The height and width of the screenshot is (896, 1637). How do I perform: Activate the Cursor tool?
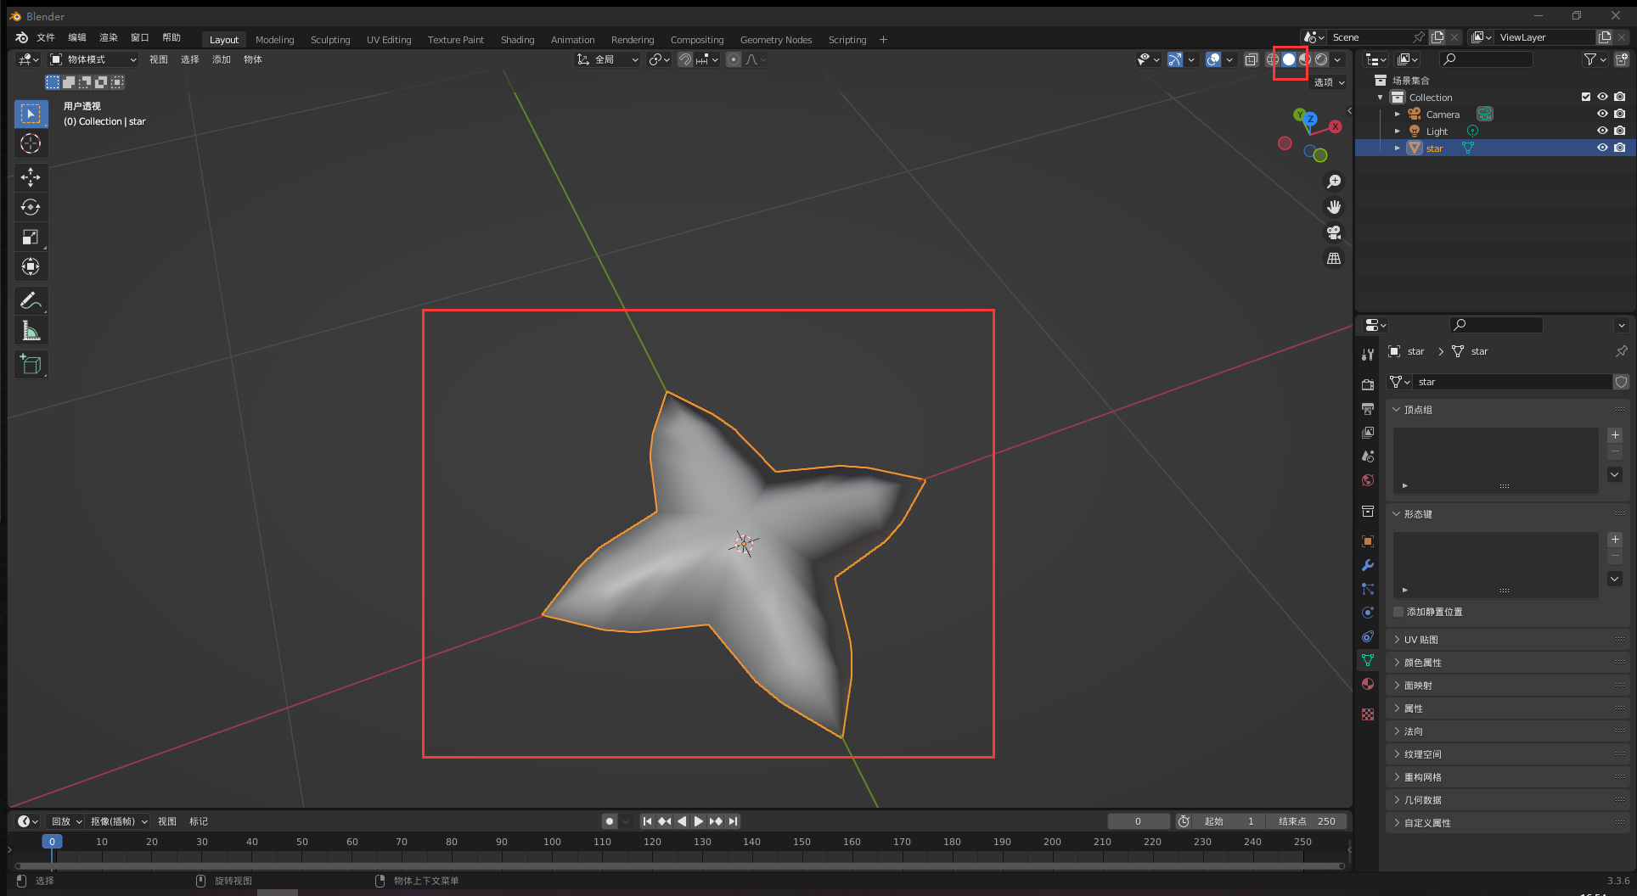tap(31, 143)
